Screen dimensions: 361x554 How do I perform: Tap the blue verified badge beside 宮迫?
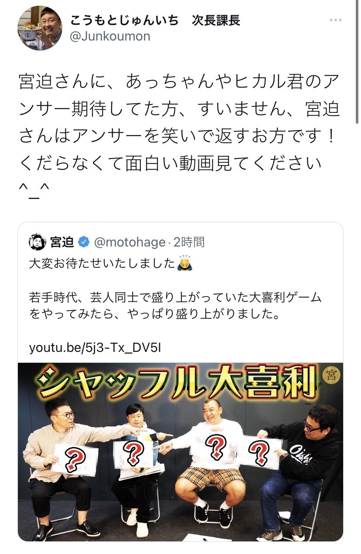(84, 242)
